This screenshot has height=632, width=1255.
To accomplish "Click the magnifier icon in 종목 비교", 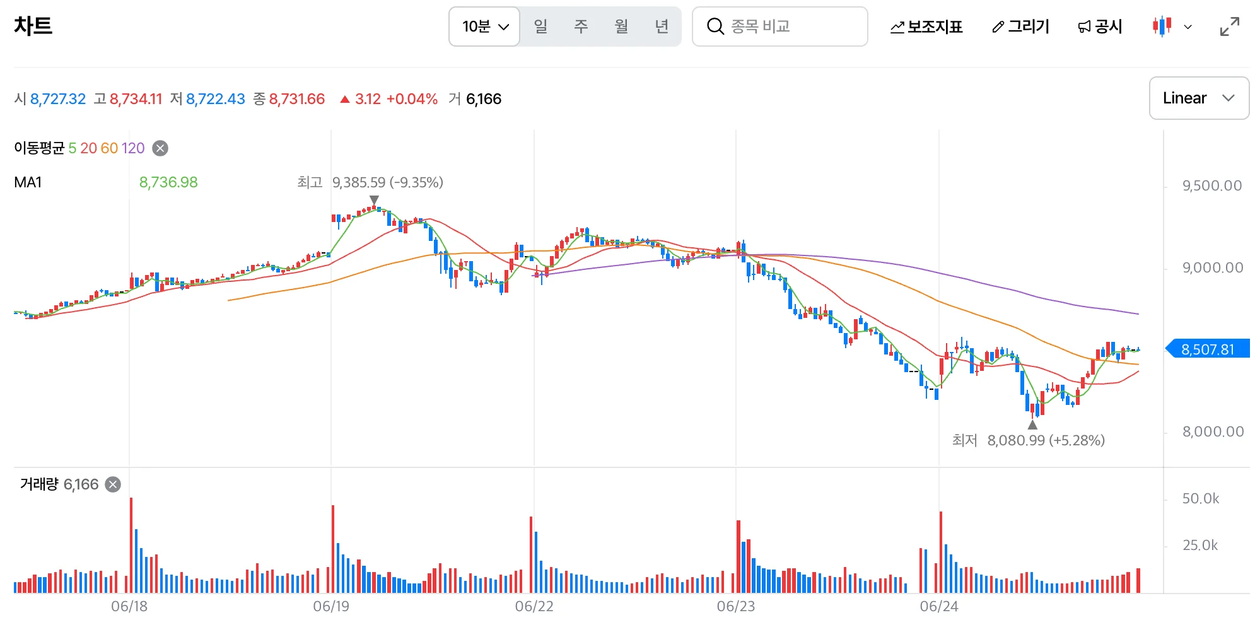I will pos(715,26).
